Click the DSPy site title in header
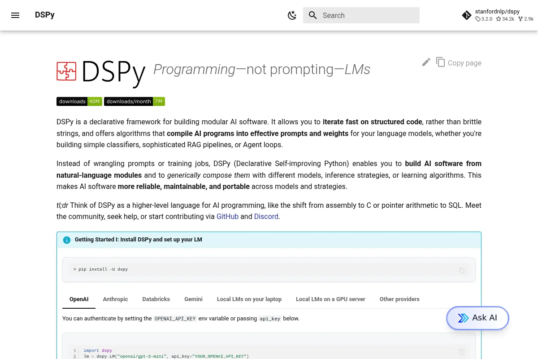 (45, 15)
